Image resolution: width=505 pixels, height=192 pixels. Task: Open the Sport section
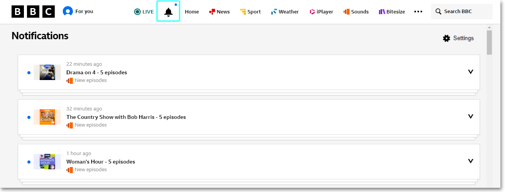click(250, 12)
